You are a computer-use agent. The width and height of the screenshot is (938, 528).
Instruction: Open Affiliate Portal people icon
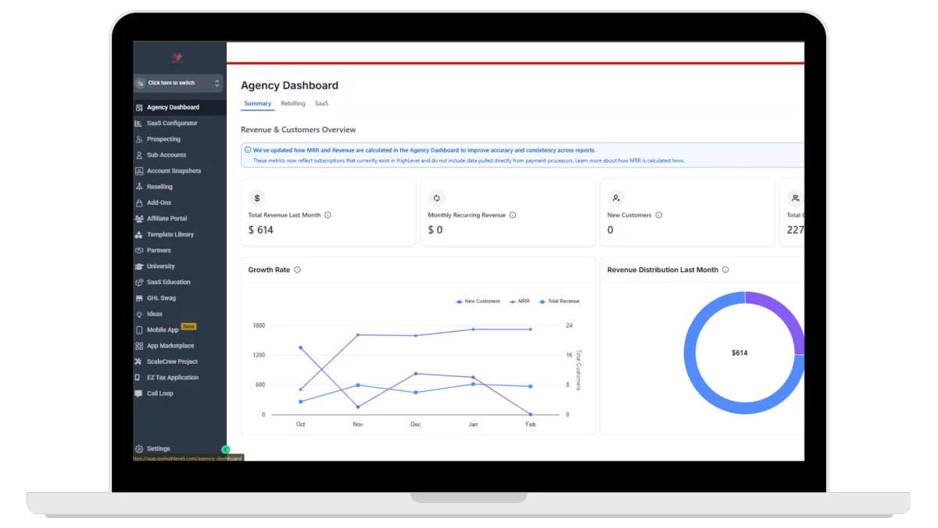pos(139,219)
